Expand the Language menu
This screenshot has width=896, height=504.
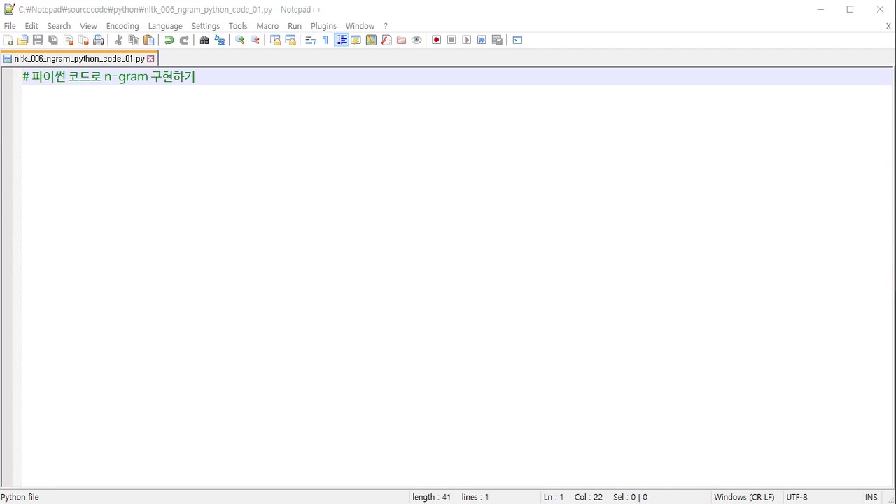pos(165,26)
